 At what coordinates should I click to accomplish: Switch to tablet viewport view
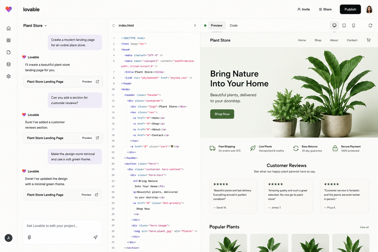click(x=344, y=25)
